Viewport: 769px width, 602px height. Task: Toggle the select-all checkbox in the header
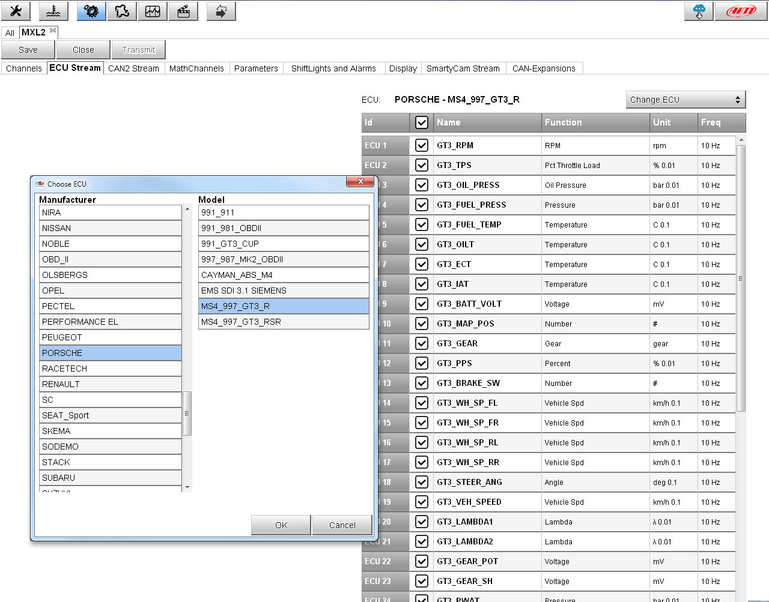(421, 122)
